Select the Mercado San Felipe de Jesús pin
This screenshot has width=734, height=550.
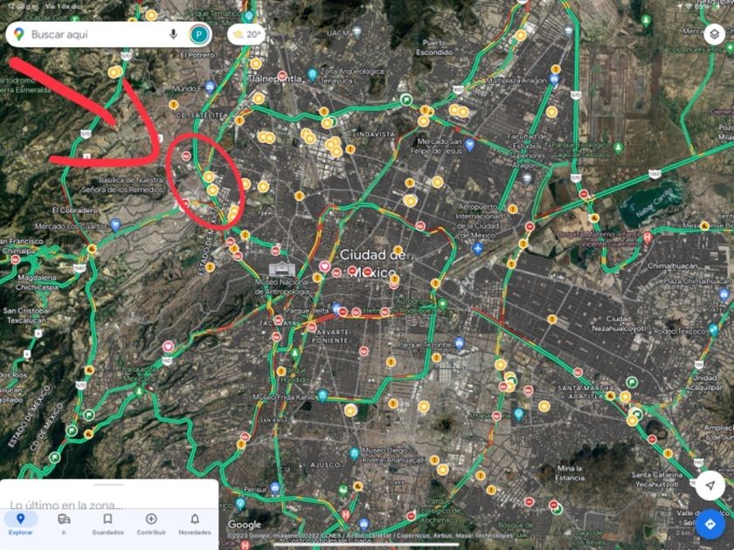pyautogui.click(x=469, y=146)
